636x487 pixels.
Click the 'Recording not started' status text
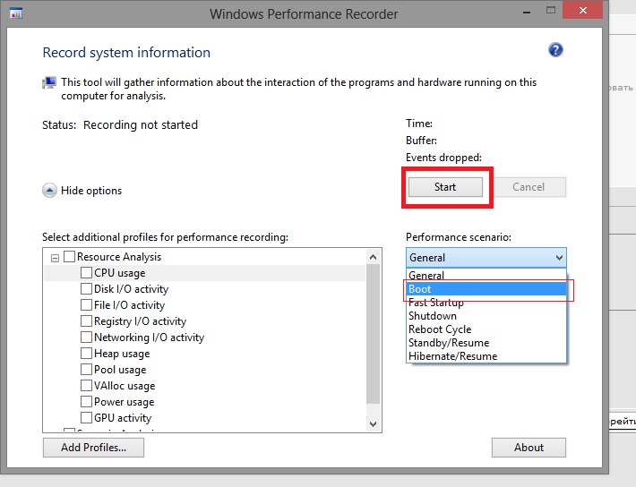141,125
